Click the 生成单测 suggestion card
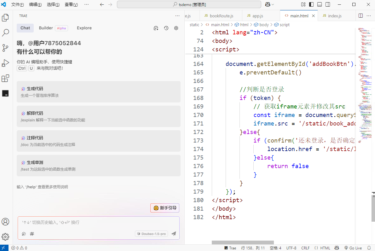Image resolution: width=375 pixels, height=251 pixels. pos(99,166)
